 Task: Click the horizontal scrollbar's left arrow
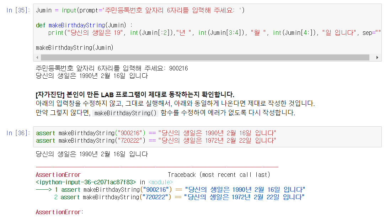click(x=37, y=58)
